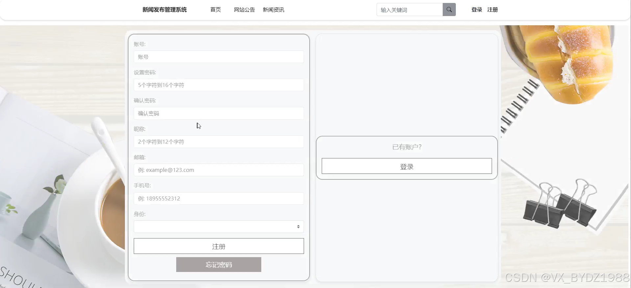Click the 新闻发布管理系统 site title
The width and height of the screenshot is (631, 288).
[x=165, y=10]
